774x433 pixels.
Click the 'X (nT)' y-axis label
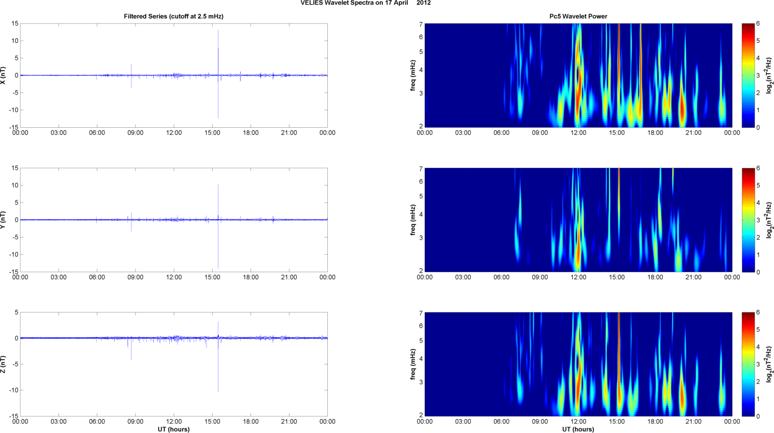coord(3,75)
